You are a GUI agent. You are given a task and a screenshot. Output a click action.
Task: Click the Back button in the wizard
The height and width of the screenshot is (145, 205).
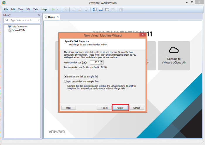click(104, 108)
